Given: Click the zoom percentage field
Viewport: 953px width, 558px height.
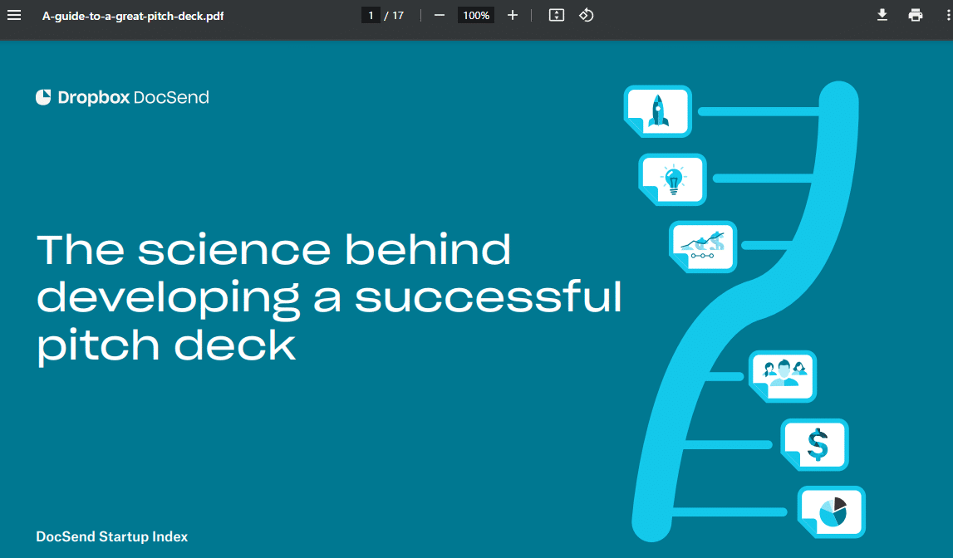Looking at the screenshot, I should coord(475,14).
